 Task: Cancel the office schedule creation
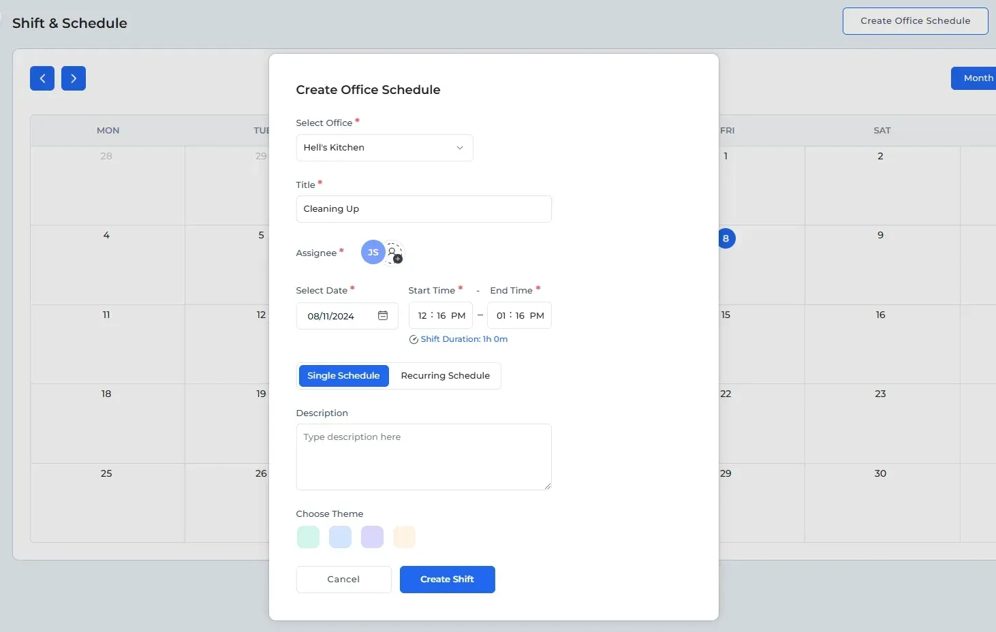click(343, 579)
